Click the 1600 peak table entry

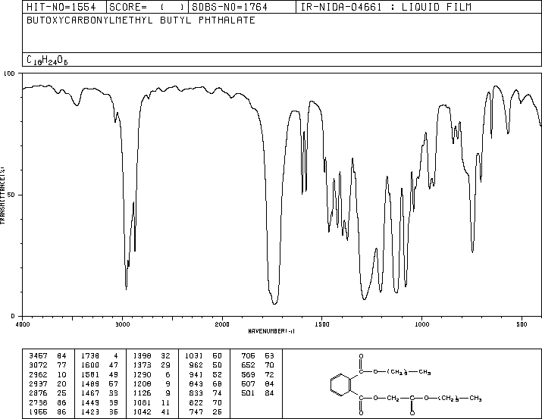click(99, 365)
